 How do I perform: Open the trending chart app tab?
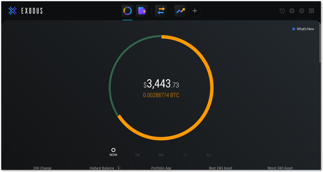[180, 11]
